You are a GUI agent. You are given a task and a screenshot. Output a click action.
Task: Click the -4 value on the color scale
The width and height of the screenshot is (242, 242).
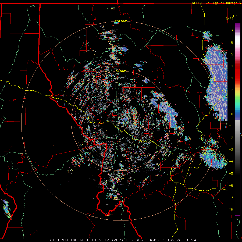pos(231,161)
